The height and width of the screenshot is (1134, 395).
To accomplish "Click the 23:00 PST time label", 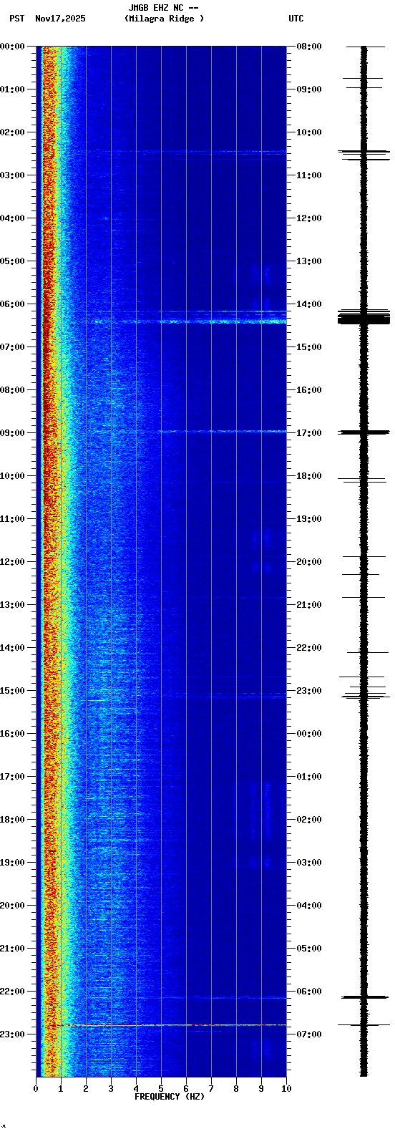I will click(x=12, y=1034).
